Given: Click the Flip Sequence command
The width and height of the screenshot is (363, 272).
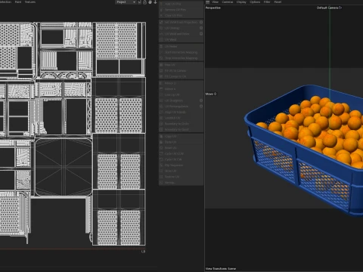Looking at the screenshot, I should 173,165.
